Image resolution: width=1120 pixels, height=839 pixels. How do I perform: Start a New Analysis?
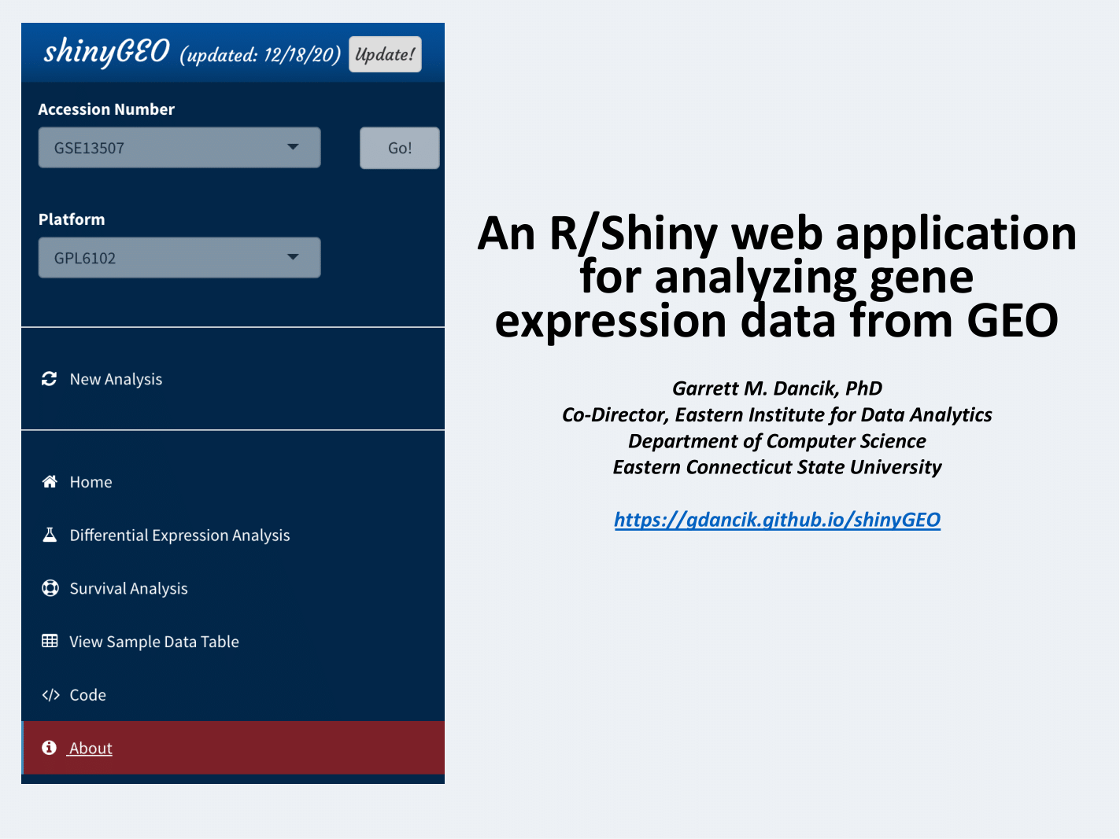116,379
